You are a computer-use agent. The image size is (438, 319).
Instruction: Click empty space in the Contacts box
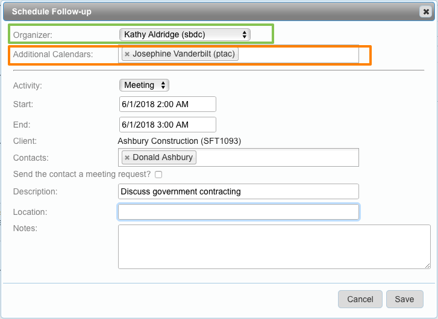(x=277, y=157)
